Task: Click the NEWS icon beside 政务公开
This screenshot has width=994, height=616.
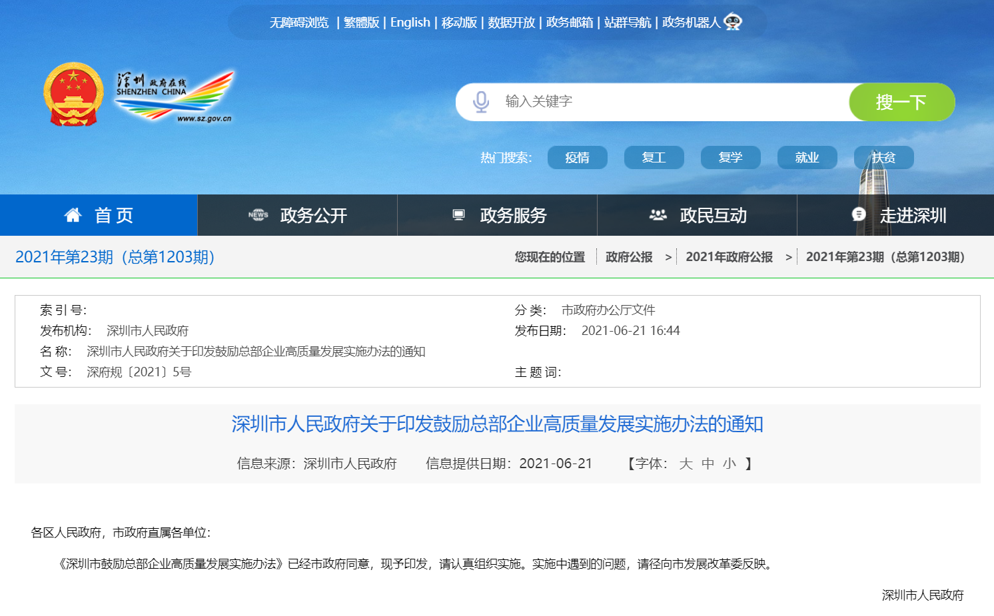Action: click(x=258, y=215)
